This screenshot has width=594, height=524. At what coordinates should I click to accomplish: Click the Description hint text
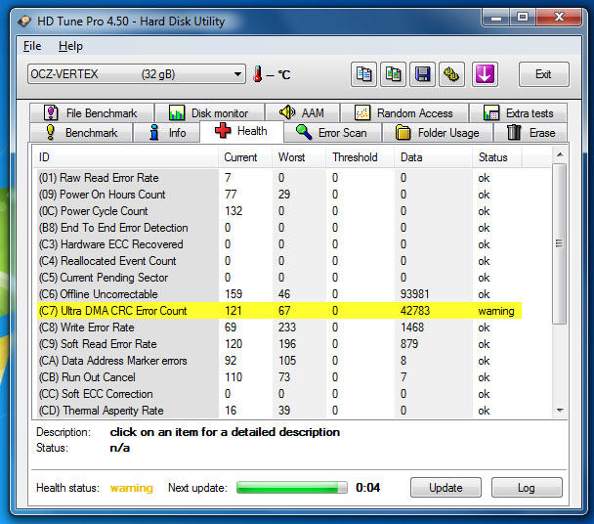point(225,432)
